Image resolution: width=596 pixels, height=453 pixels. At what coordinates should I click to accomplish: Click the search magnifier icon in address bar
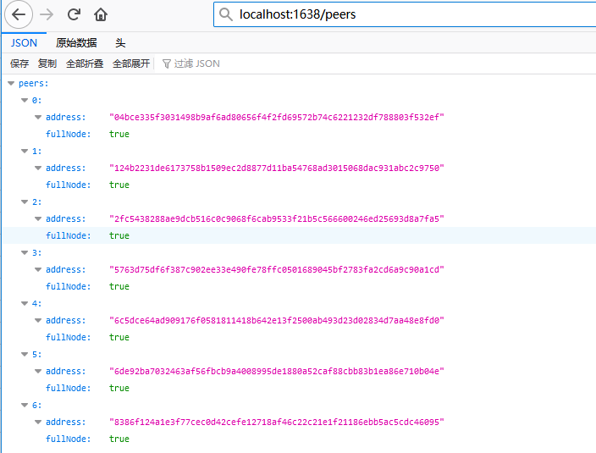(x=225, y=14)
